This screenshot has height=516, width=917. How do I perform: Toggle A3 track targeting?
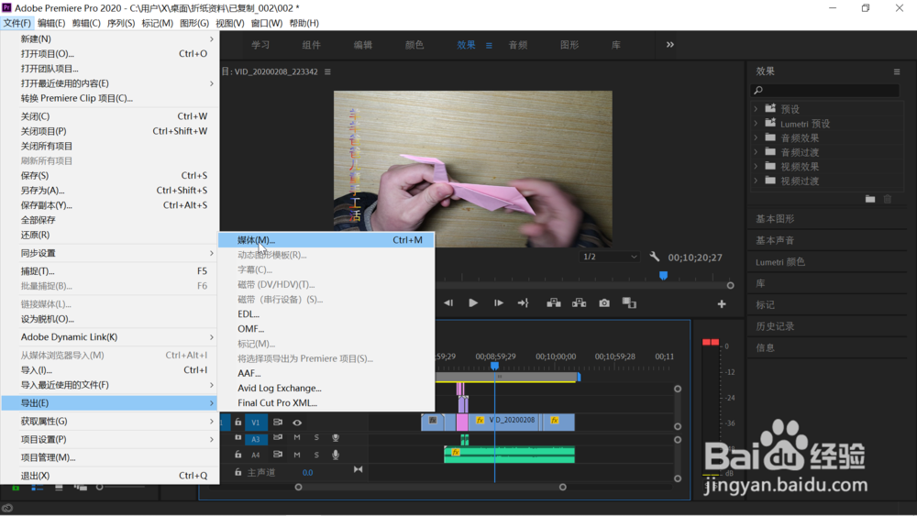[x=256, y=439]
